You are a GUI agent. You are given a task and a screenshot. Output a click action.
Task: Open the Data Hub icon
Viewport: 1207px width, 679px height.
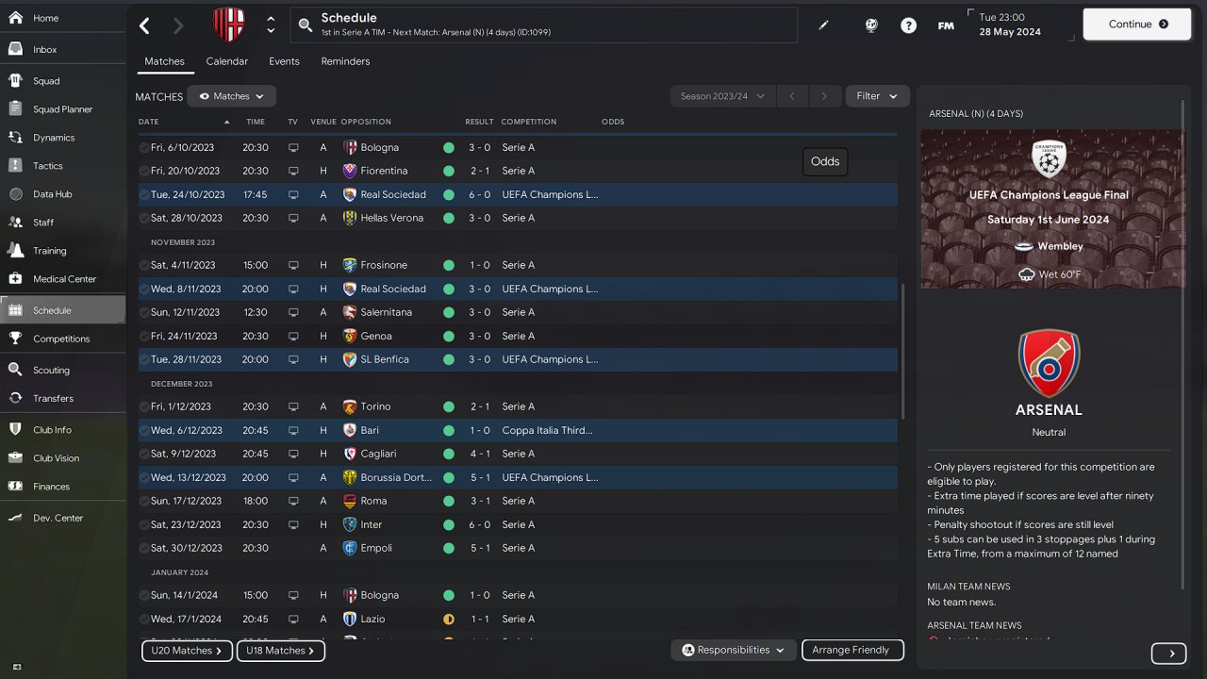click(15, 194)
